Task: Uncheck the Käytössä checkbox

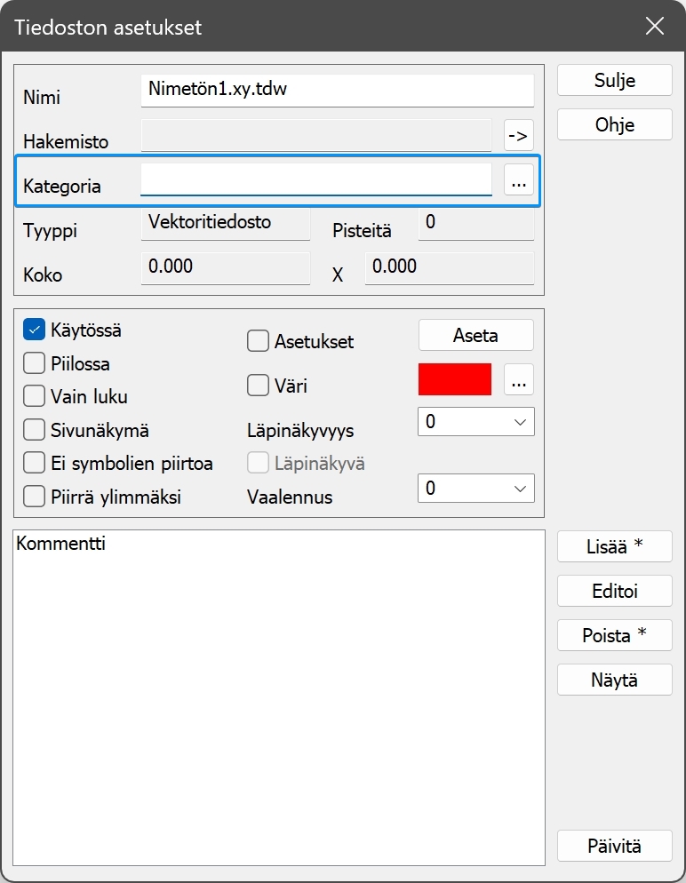Action: coord(34,330)
